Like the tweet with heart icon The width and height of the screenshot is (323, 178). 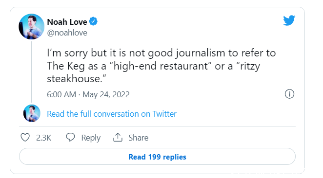(x=25, y=137)
